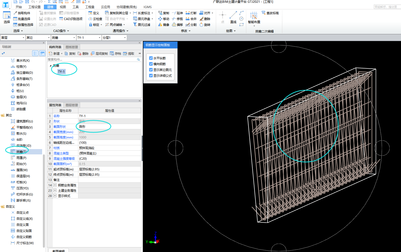The image size is (401, 252).
Task: Select the 镜像 mirror tool
Action: 164,25
